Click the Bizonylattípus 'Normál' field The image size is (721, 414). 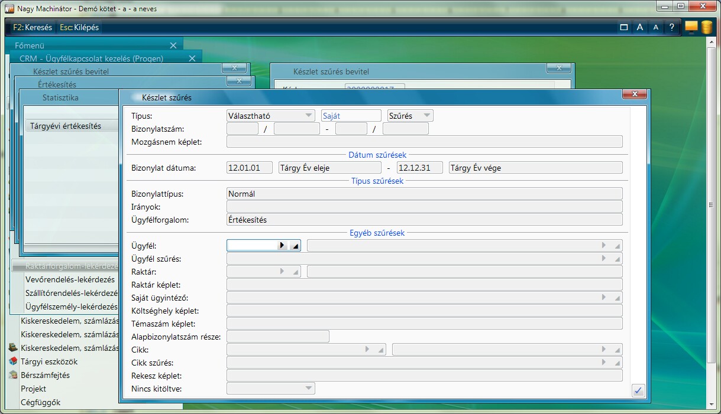coord(424,193)
